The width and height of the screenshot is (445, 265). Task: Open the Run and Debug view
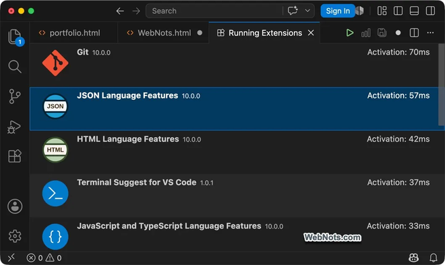click(14, 127)
